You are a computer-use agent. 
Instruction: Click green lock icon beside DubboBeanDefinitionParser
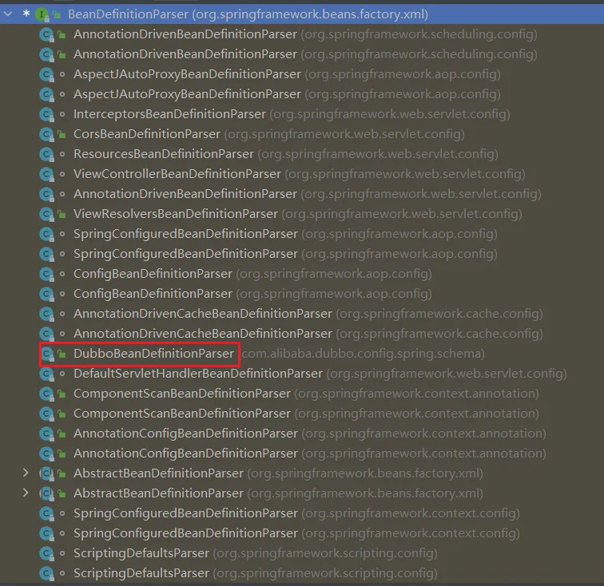pos(62,354)
